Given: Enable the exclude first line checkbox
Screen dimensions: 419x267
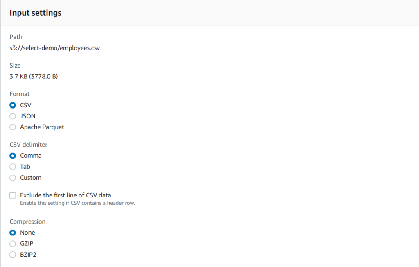Looking at the screenshot, I should coord(13,195).
